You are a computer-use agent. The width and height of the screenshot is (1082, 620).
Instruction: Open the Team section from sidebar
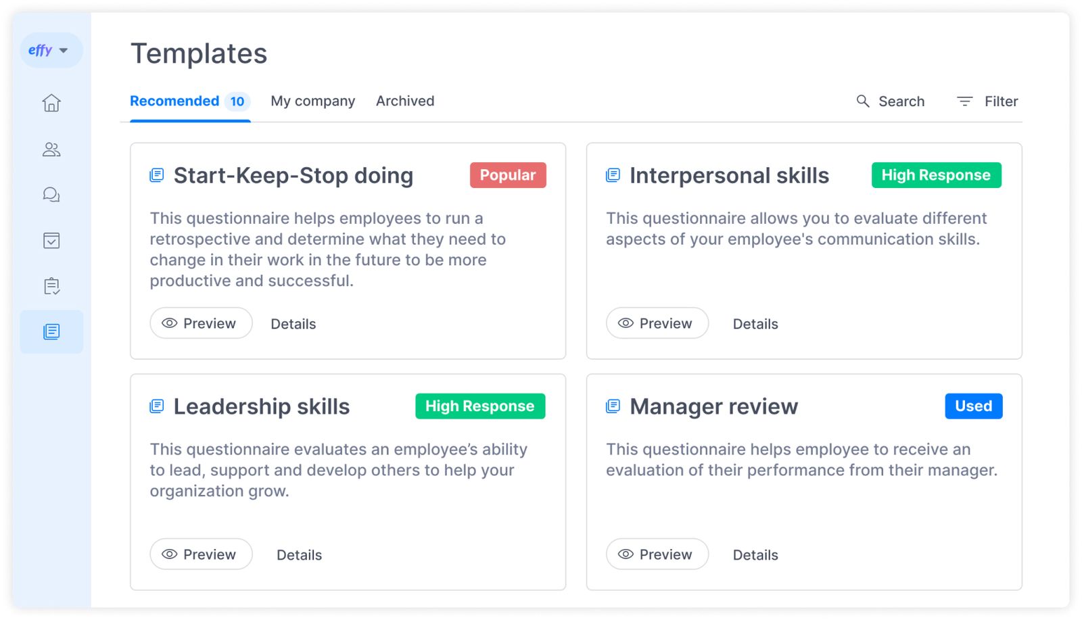(51, 149)
